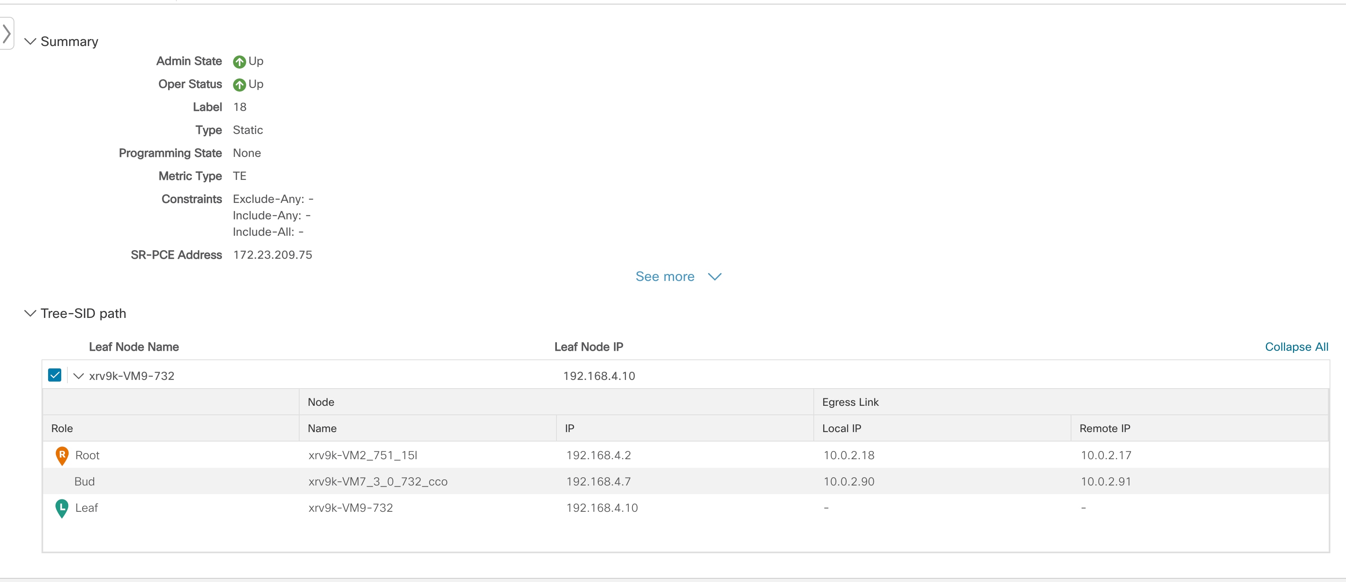Click the Remote IP column header
This screenshot has width=1346, height=582.
tap(1105, 428)
